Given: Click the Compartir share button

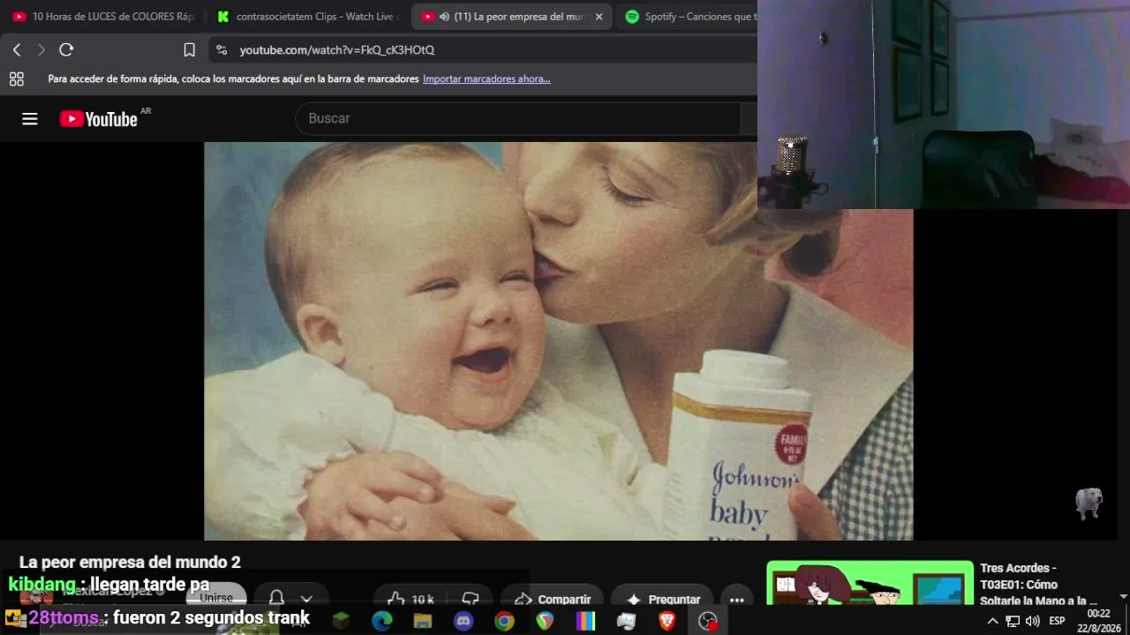Looking at the screenshot, I should click(553, 600).
